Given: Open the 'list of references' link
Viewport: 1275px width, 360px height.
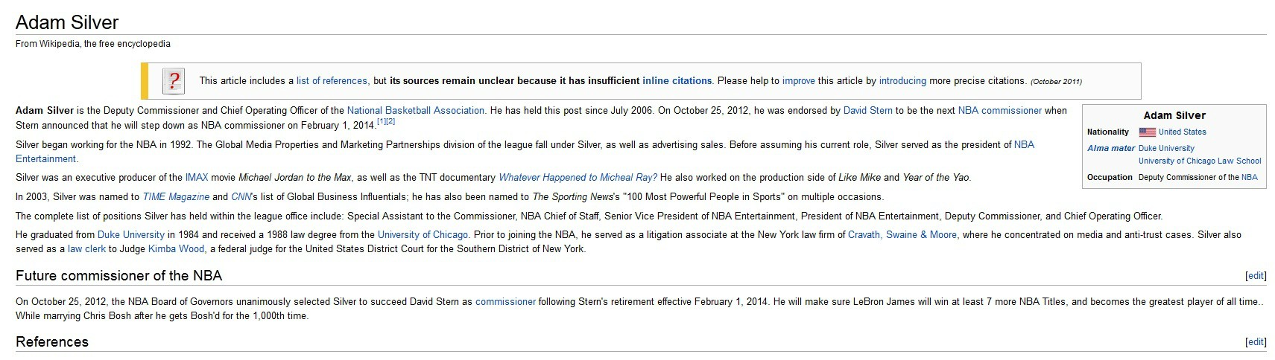Looking at the screenshot, I should [332, 81].
